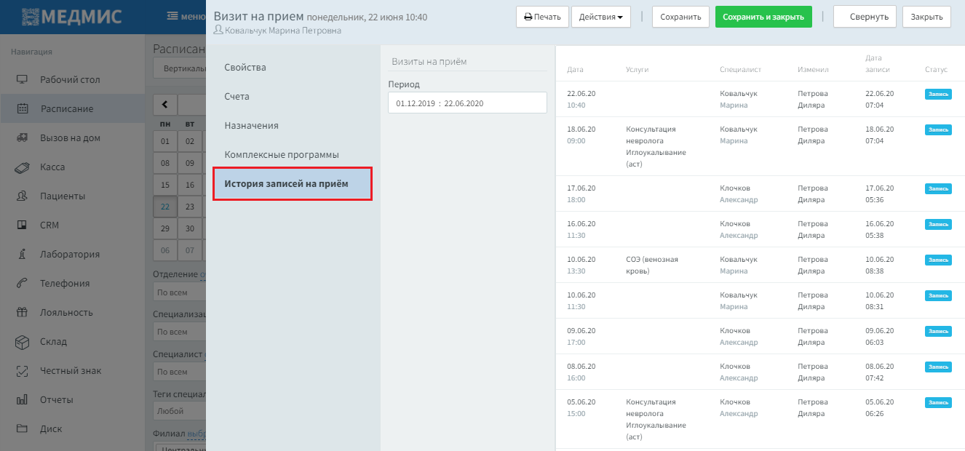Open the Отделение 'По всем' dropdown

pyautogui.click(x=180, y=292)
